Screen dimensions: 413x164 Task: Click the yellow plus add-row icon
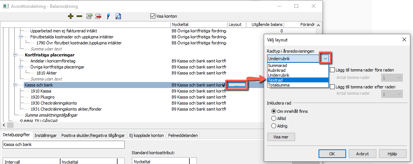(x=70, y=16)
